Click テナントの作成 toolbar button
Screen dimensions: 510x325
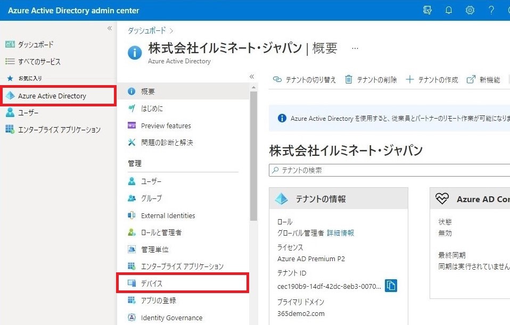432,80
